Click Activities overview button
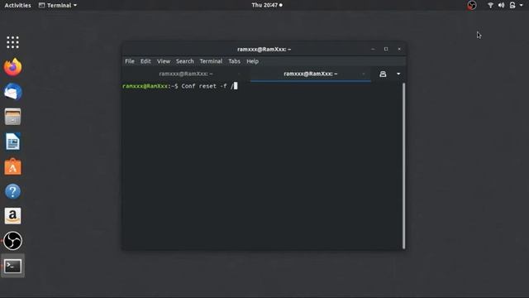 17,5
